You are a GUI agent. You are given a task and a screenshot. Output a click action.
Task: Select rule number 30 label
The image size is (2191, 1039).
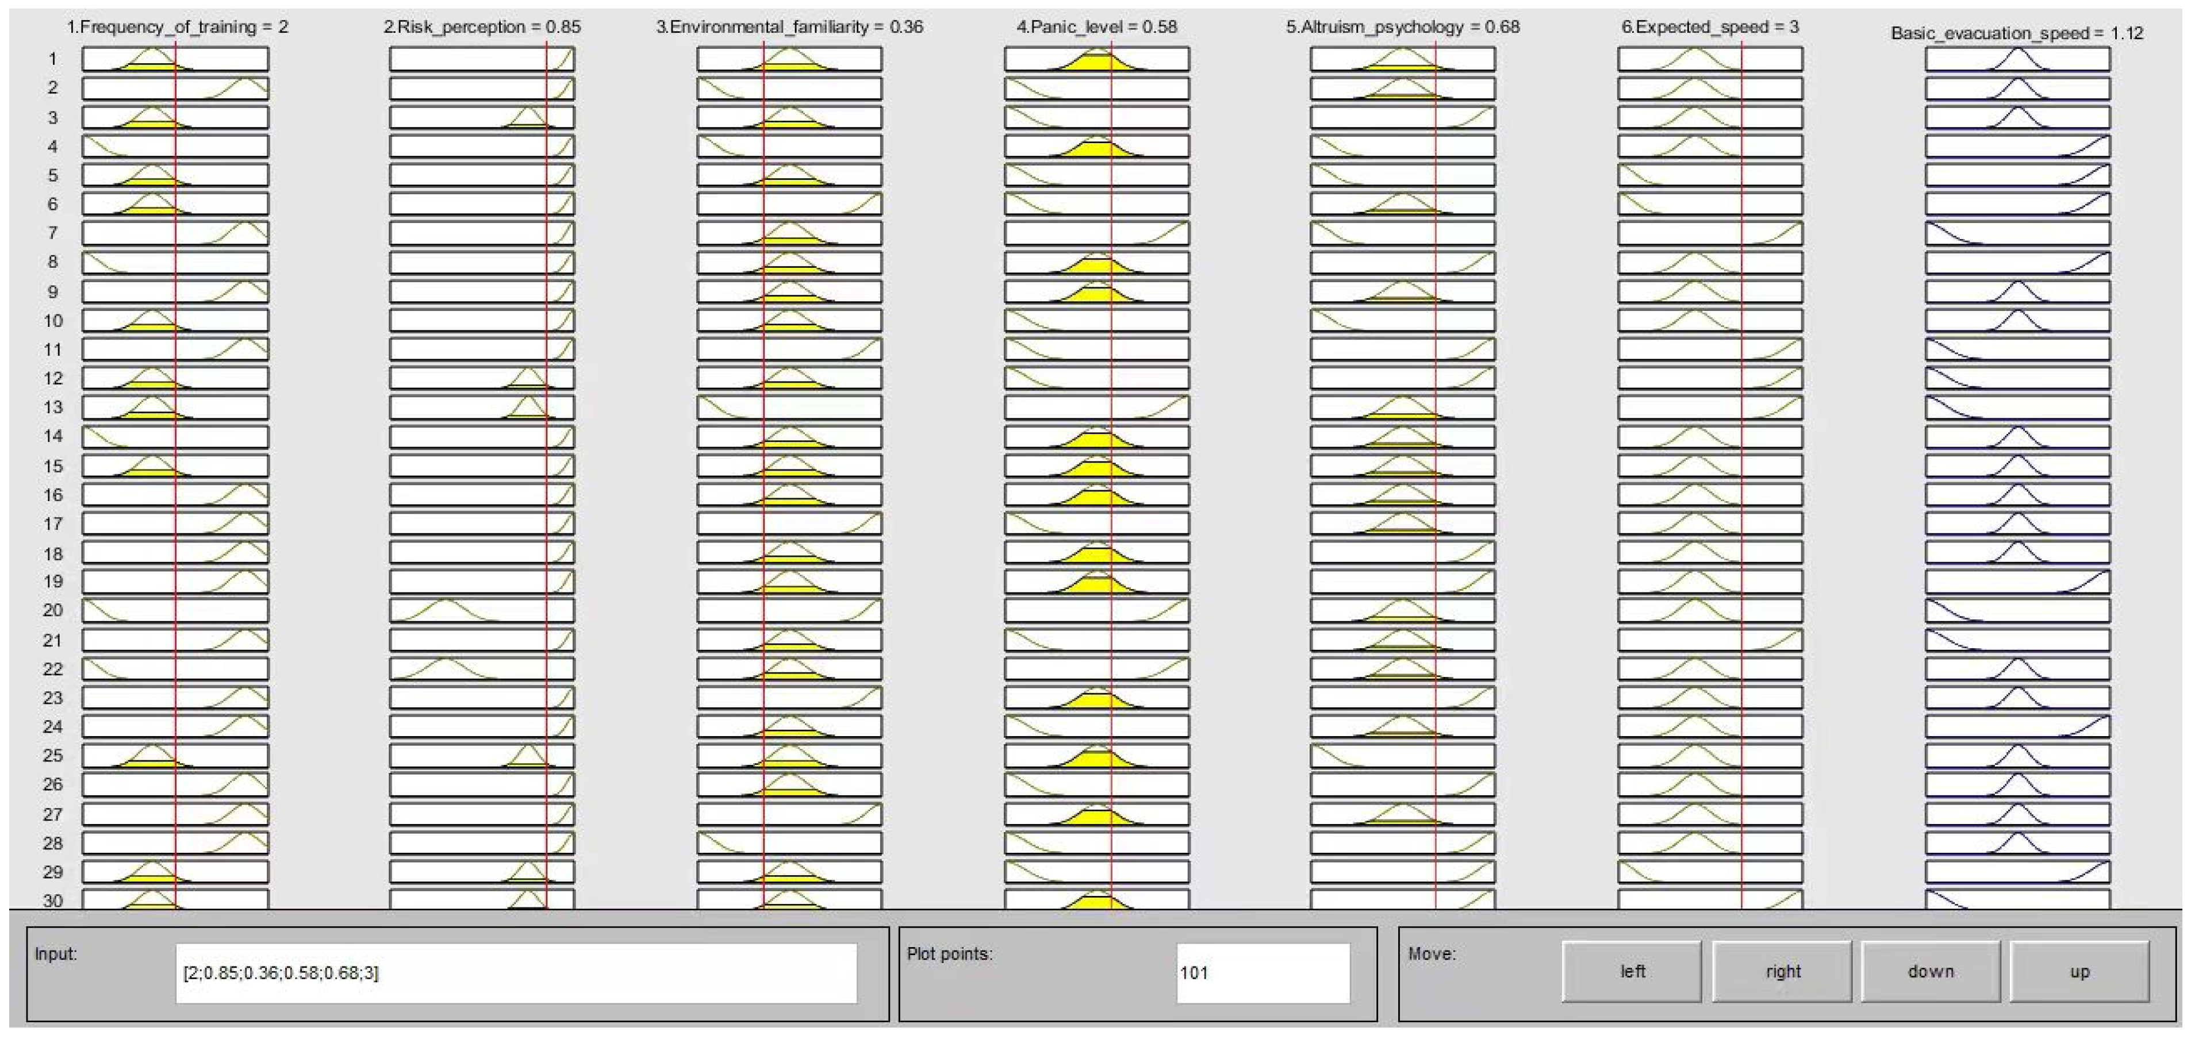(x=53, y=901)
